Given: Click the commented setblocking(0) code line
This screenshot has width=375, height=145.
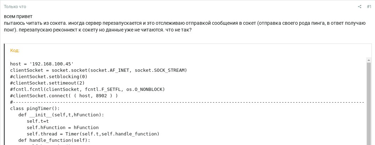Looking at the screenshot, I should point(48,77).
